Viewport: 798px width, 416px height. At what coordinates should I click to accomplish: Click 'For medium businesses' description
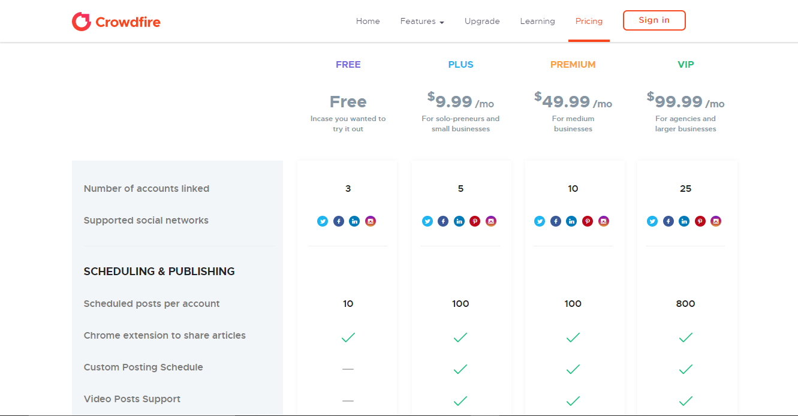[x=573, y=123]
